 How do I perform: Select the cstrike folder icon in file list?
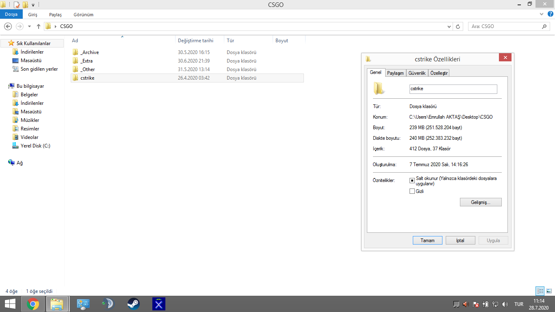click(x=75, y=78)
